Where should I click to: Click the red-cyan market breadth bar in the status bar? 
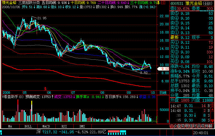pos(117,132)
